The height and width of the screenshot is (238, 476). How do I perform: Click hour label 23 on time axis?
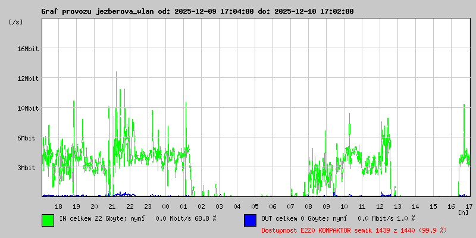148,206
